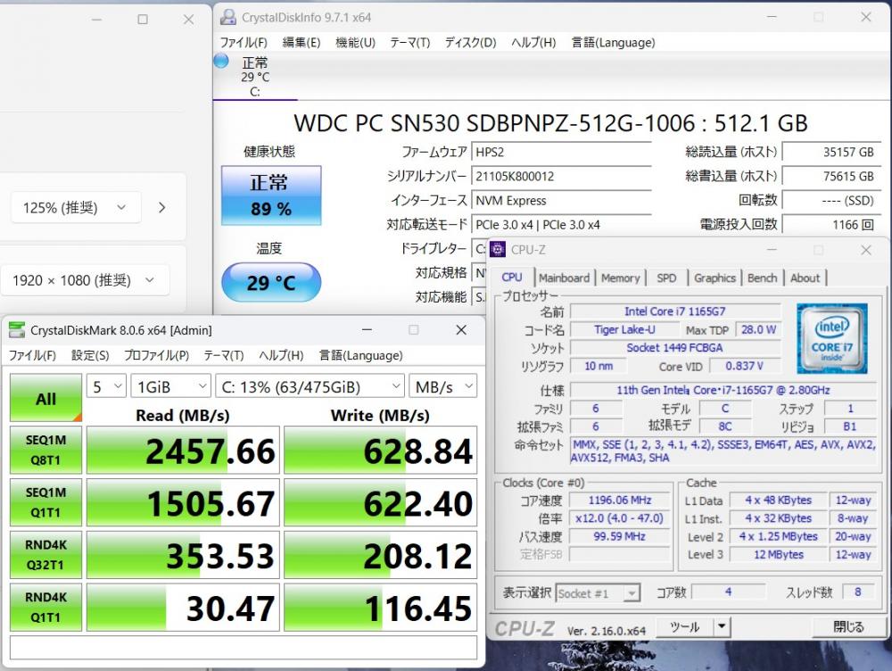892x671 pixels.
Task: Click the CrystalDiskInfo app icon in title bar
Action: [x=228, y=18]
